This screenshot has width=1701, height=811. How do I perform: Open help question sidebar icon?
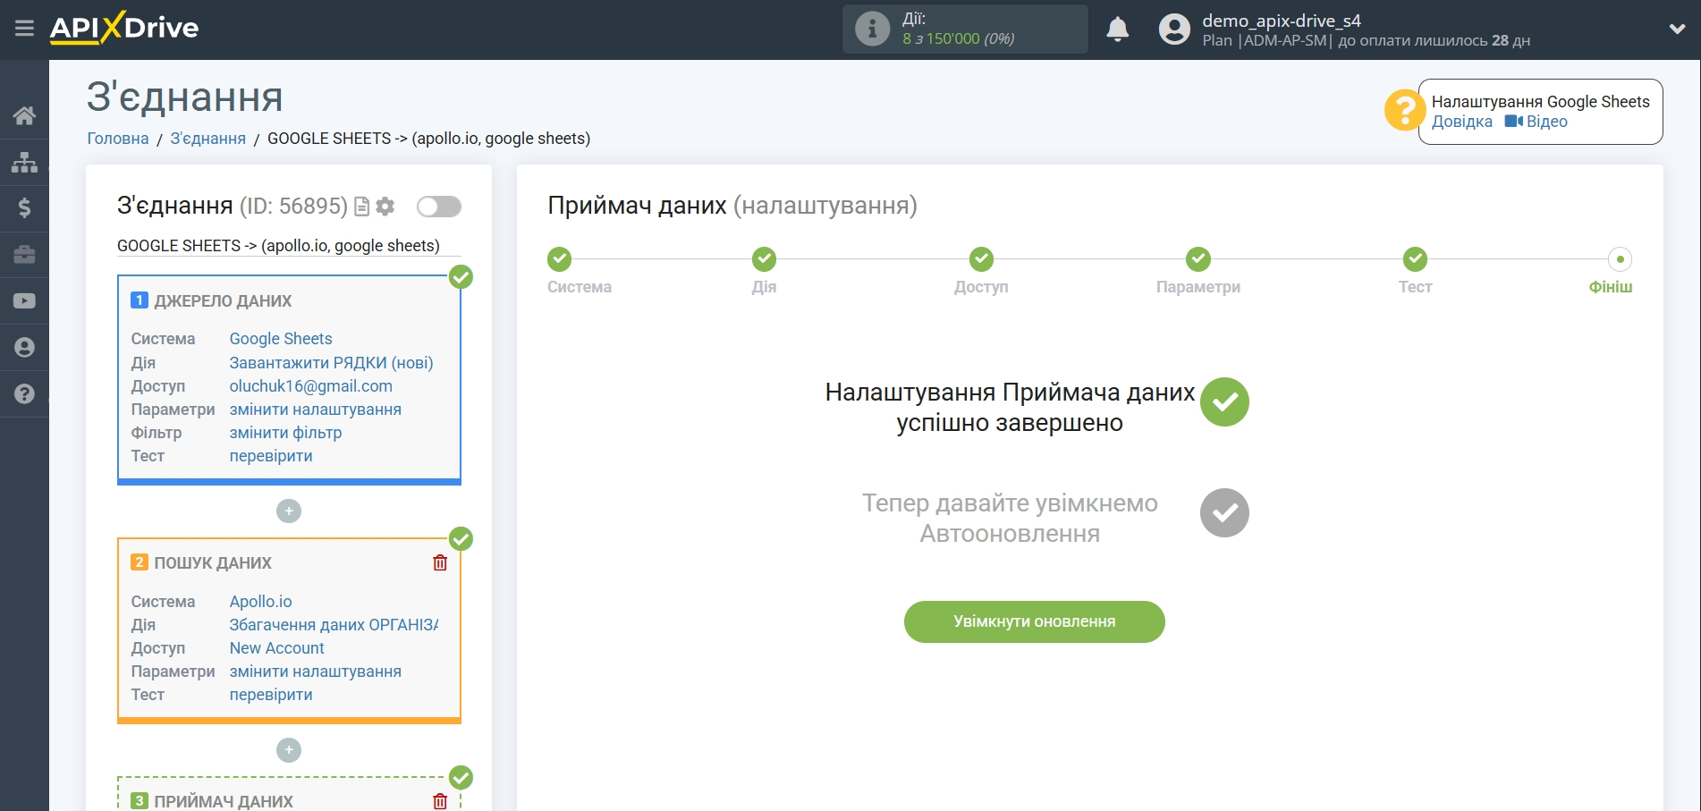[x=24, y=393]
